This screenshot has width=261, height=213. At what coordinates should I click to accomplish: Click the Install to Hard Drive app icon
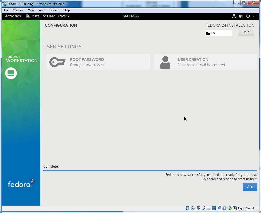click(28, 16)
